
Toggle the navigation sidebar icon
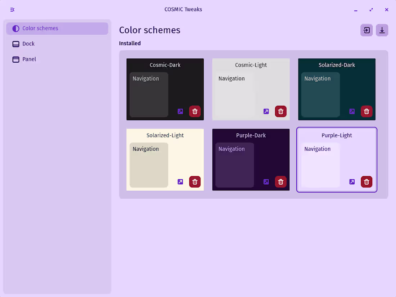[12, 10]
